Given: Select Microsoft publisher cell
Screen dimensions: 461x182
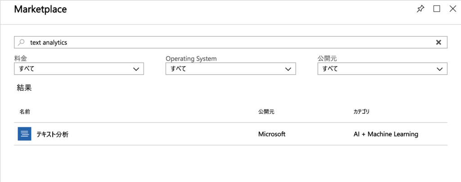Looking at the screenshot, I should click(x=272, y=134).
